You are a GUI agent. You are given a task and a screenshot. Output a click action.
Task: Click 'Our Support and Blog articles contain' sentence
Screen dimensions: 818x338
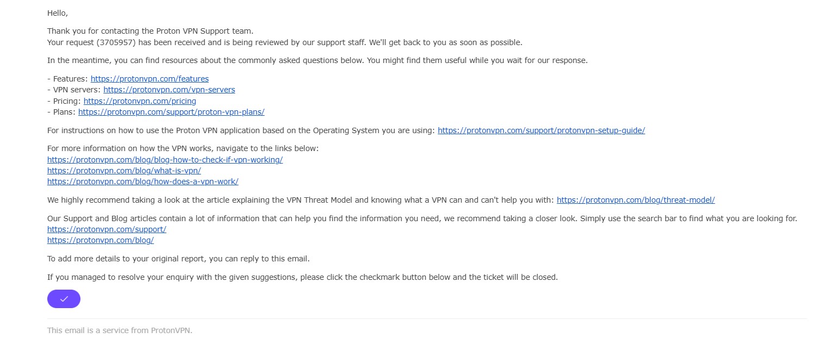pos(422,218)
